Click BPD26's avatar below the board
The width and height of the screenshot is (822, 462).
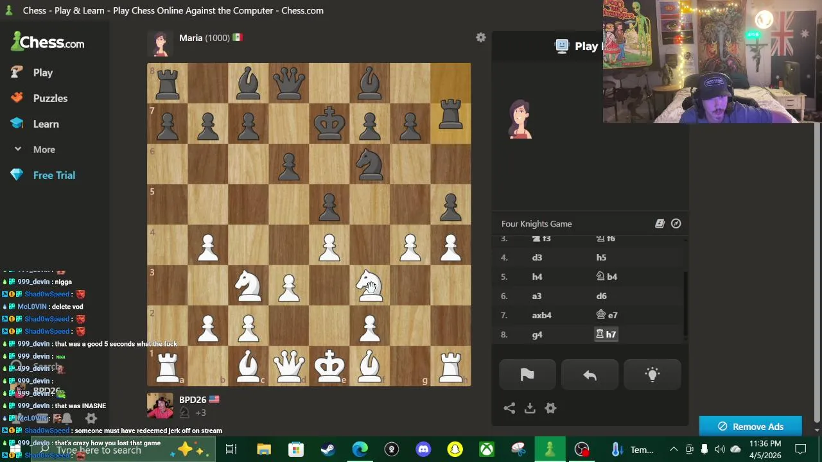pyautogui.click(x=160, y=406)
